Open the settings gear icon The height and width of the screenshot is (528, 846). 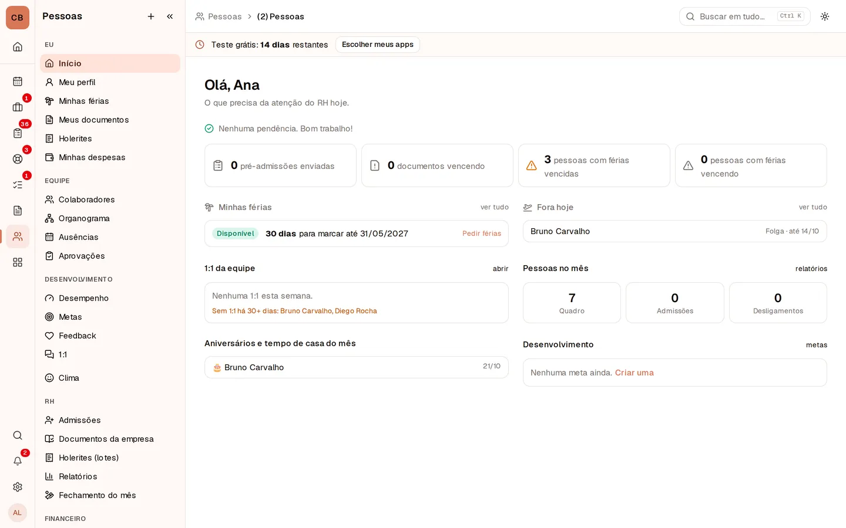coord(18,487)
